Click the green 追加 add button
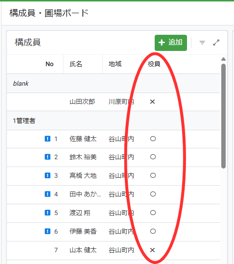 (170, 43)
